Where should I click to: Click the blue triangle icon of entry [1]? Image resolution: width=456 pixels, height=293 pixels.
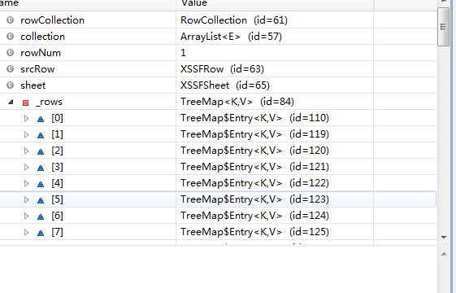coord(41,135)
